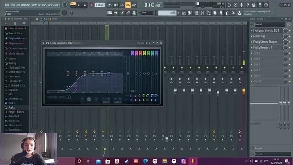Image resolution: width=293 pixels, height=165 pixels.
Task: Open Fruity Reeverb 2 slot arrow
Action: (251, 48)
